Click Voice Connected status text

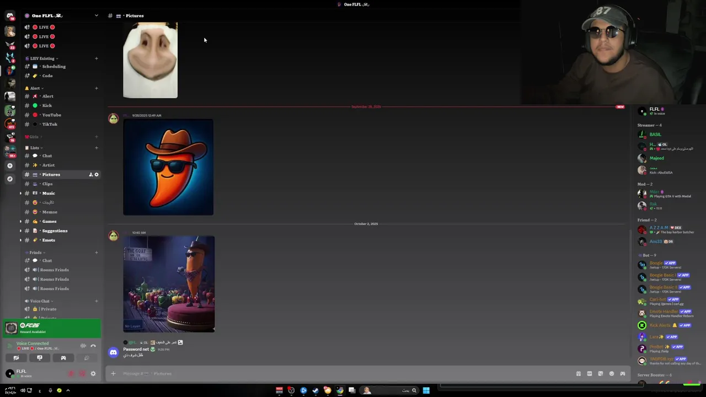point(33,344)
